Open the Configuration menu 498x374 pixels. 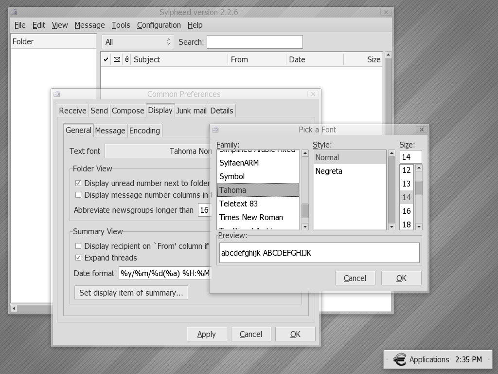[159, 25]
